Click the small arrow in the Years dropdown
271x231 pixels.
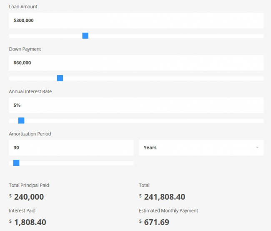[x=257, y=148]
